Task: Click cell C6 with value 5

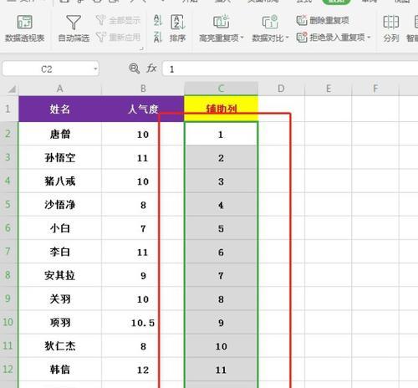Action: [221, 228]
